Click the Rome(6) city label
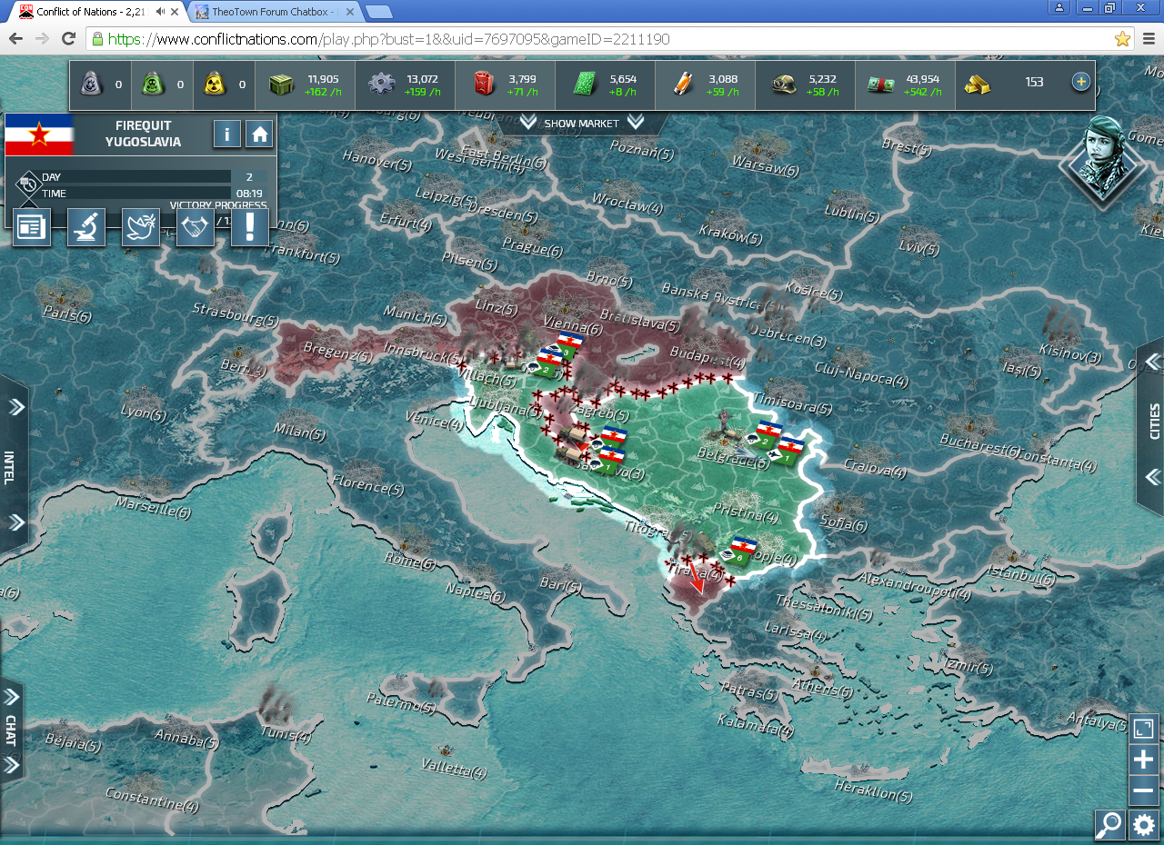Screen dimensions: 1164x845 410,561
